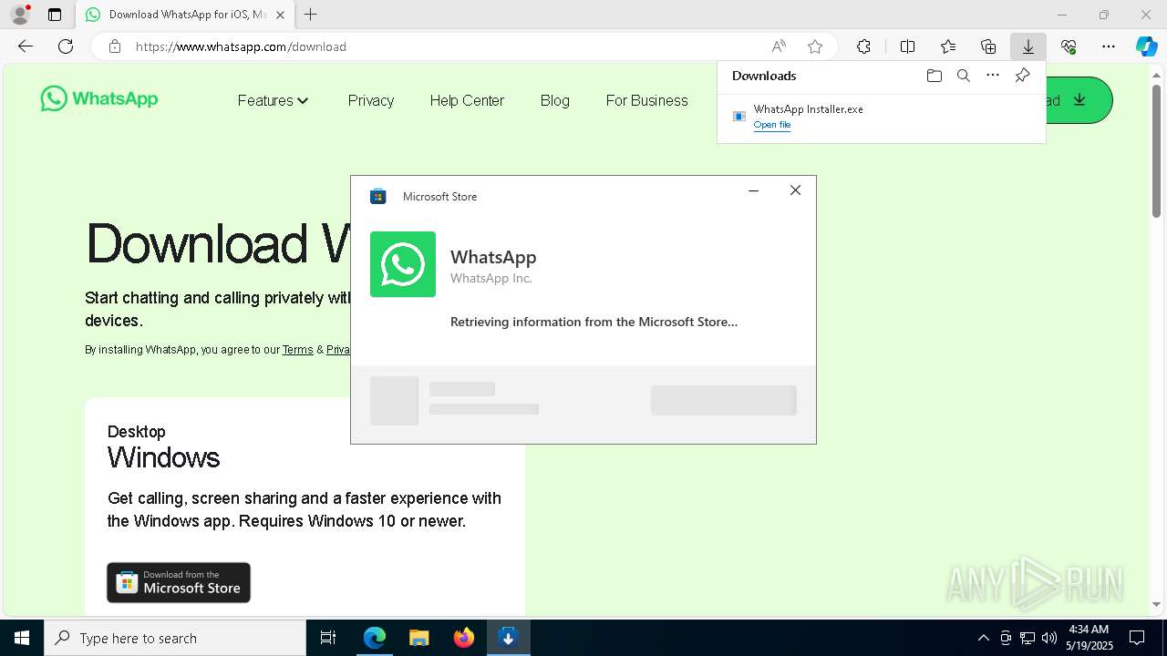Launch the Copilot sidebar
The image size is (1167, 656).
1146,46
